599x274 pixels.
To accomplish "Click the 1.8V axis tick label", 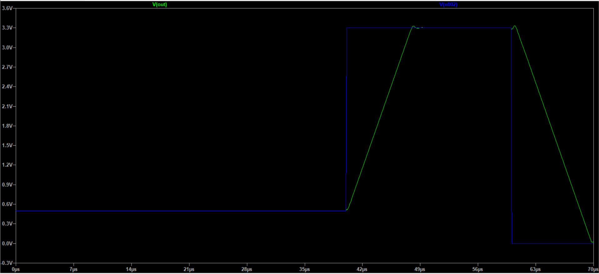I will (7, 126).
